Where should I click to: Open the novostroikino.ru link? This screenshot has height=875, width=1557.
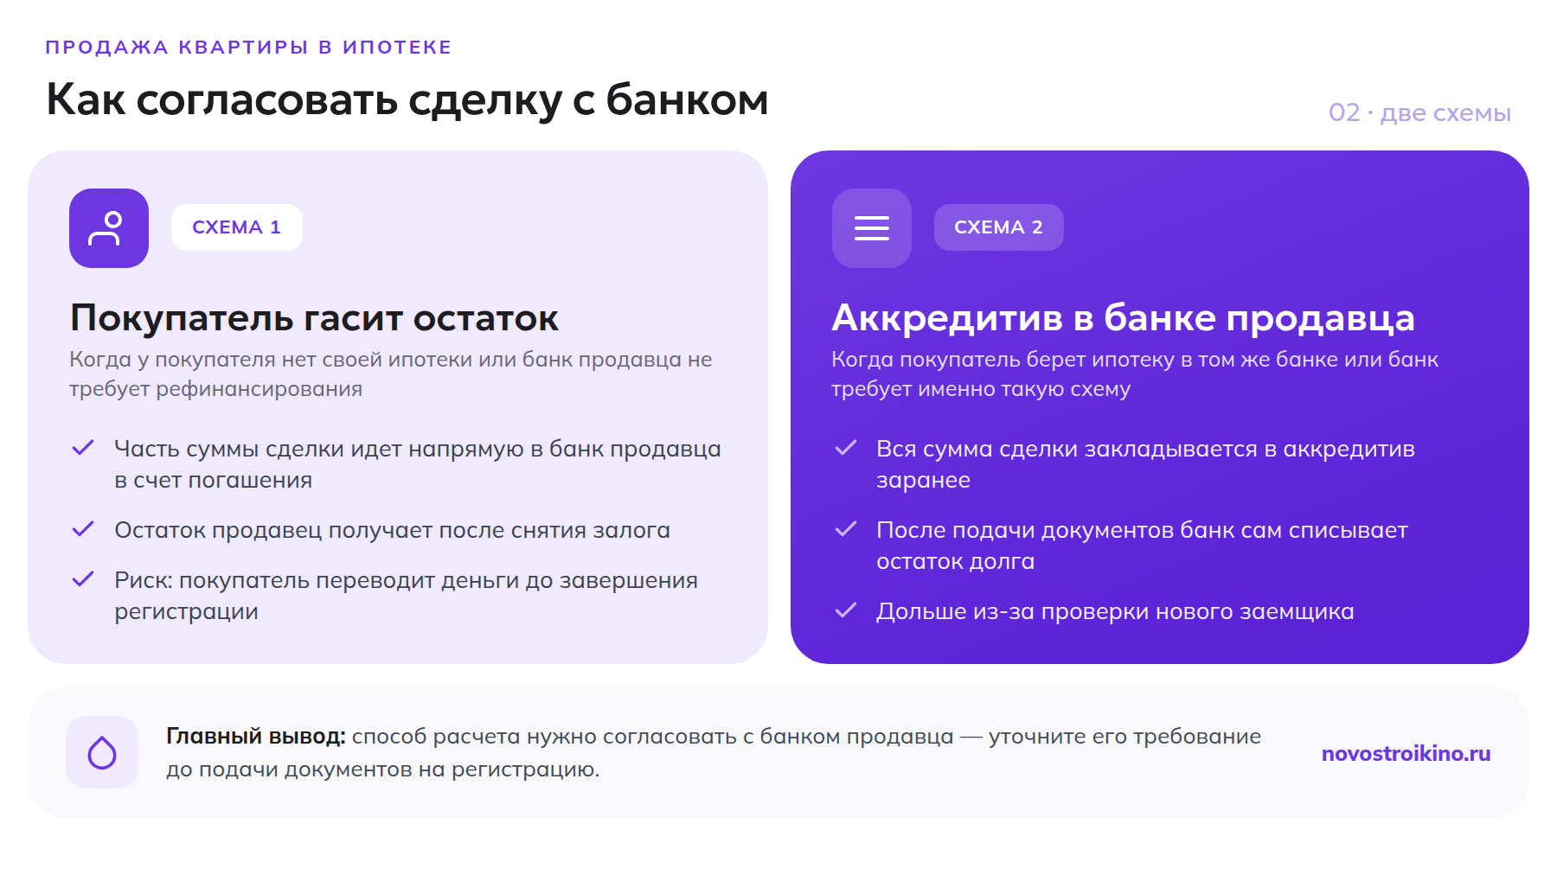(1406, 753)
